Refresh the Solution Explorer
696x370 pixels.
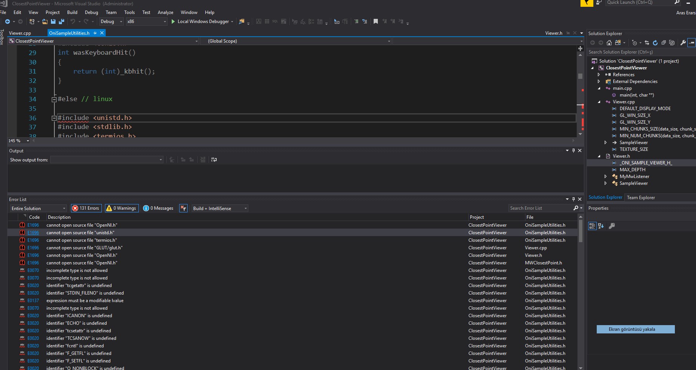coord(655,43)
